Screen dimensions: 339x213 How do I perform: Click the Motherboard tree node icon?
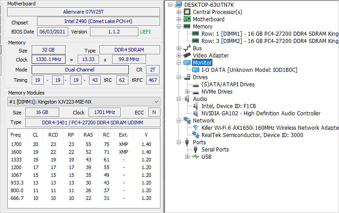coord(187,19)
